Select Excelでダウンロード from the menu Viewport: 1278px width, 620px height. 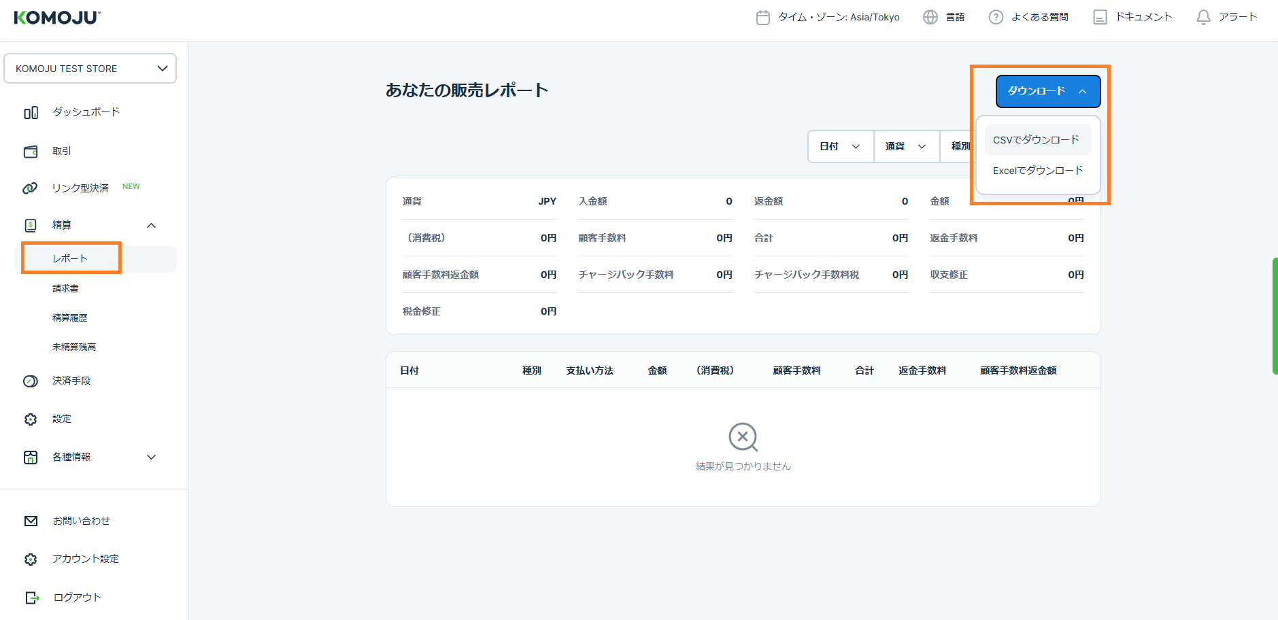(1037, 171)
